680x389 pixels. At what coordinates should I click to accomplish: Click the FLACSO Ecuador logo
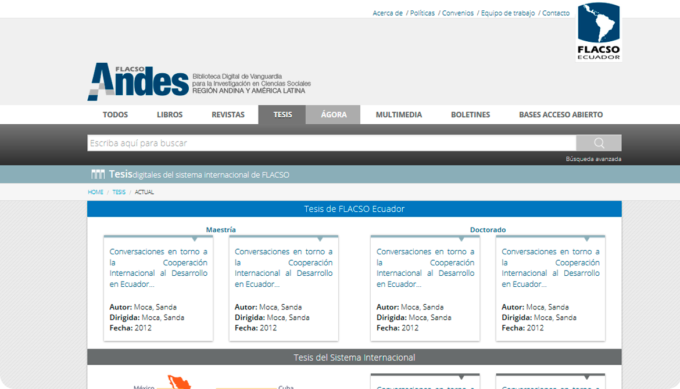[599, 31]
